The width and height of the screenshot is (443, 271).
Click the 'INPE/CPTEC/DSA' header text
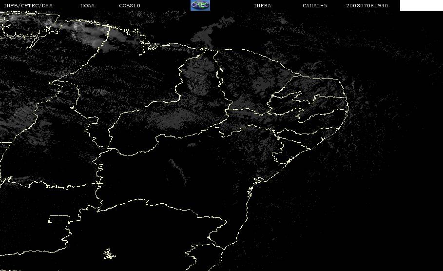pyautogui.click(x=28, y=6)
